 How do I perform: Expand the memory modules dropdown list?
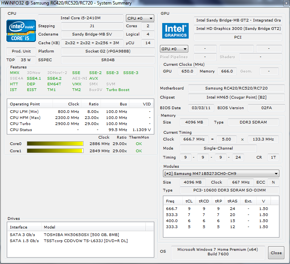click(221, 173)
